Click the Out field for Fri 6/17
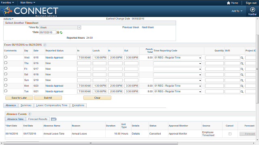Image resolution: width=259 pixels, height=145 pixels. click(131, 69)
